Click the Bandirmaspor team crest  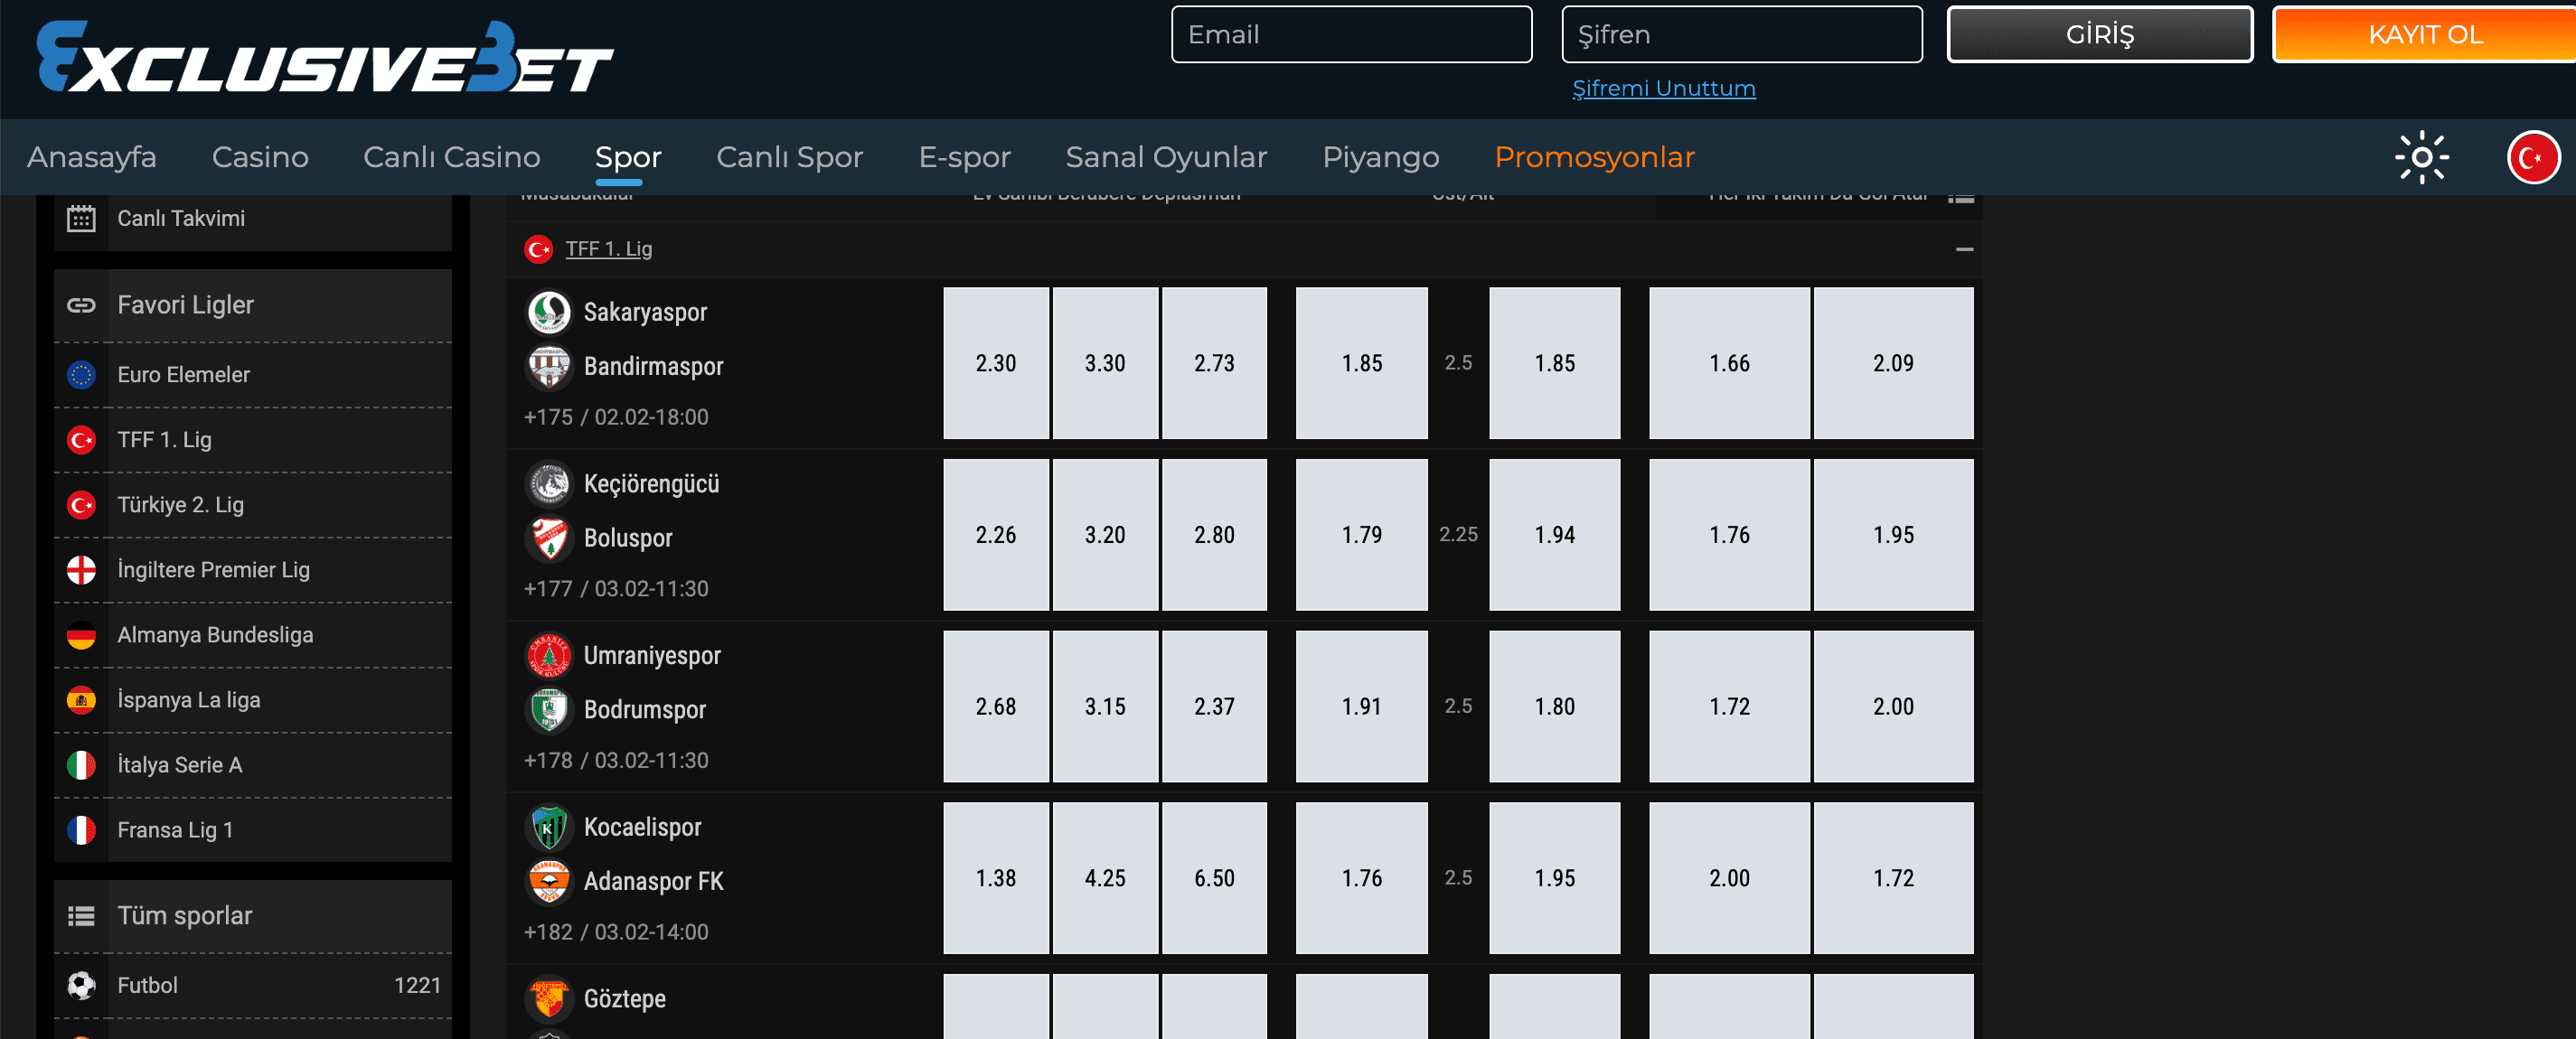point(548,366)
